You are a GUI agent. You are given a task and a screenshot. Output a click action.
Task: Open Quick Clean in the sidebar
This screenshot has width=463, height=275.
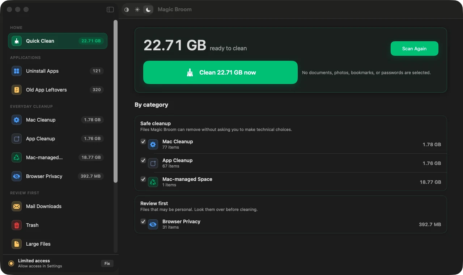(58, 41)
